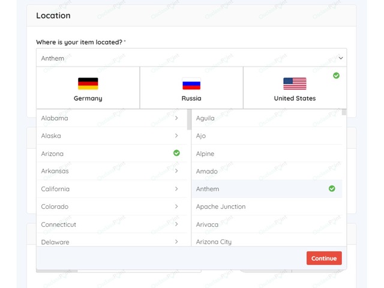Screen dimensions: 384x288
Task: Click green checkmark on United States tile
Action: pyautogui.click(x=336, y=76)
